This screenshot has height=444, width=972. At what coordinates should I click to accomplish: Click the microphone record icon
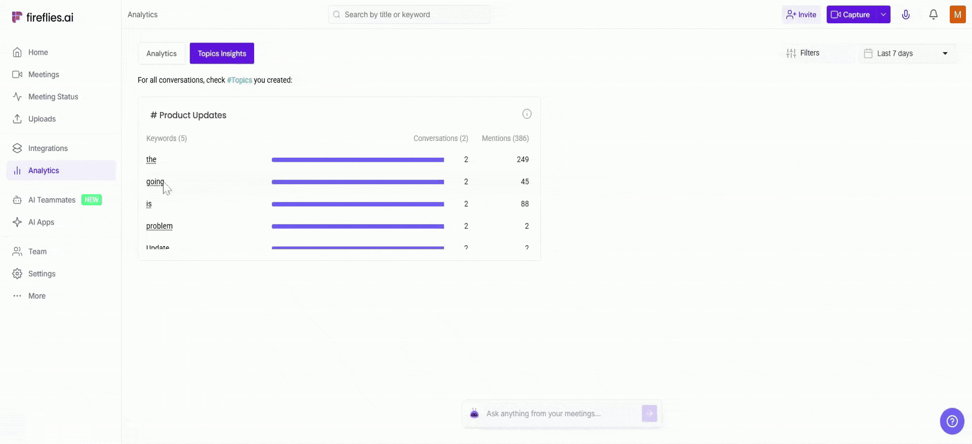(906, 15)
